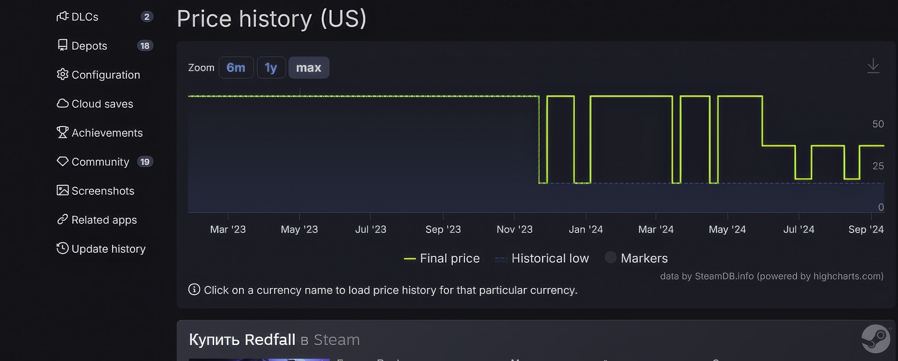The width and height of the screenshot is (898, 361).
Task: Click the Cloud saves cloud icon
Action: (x=63, y=103)
